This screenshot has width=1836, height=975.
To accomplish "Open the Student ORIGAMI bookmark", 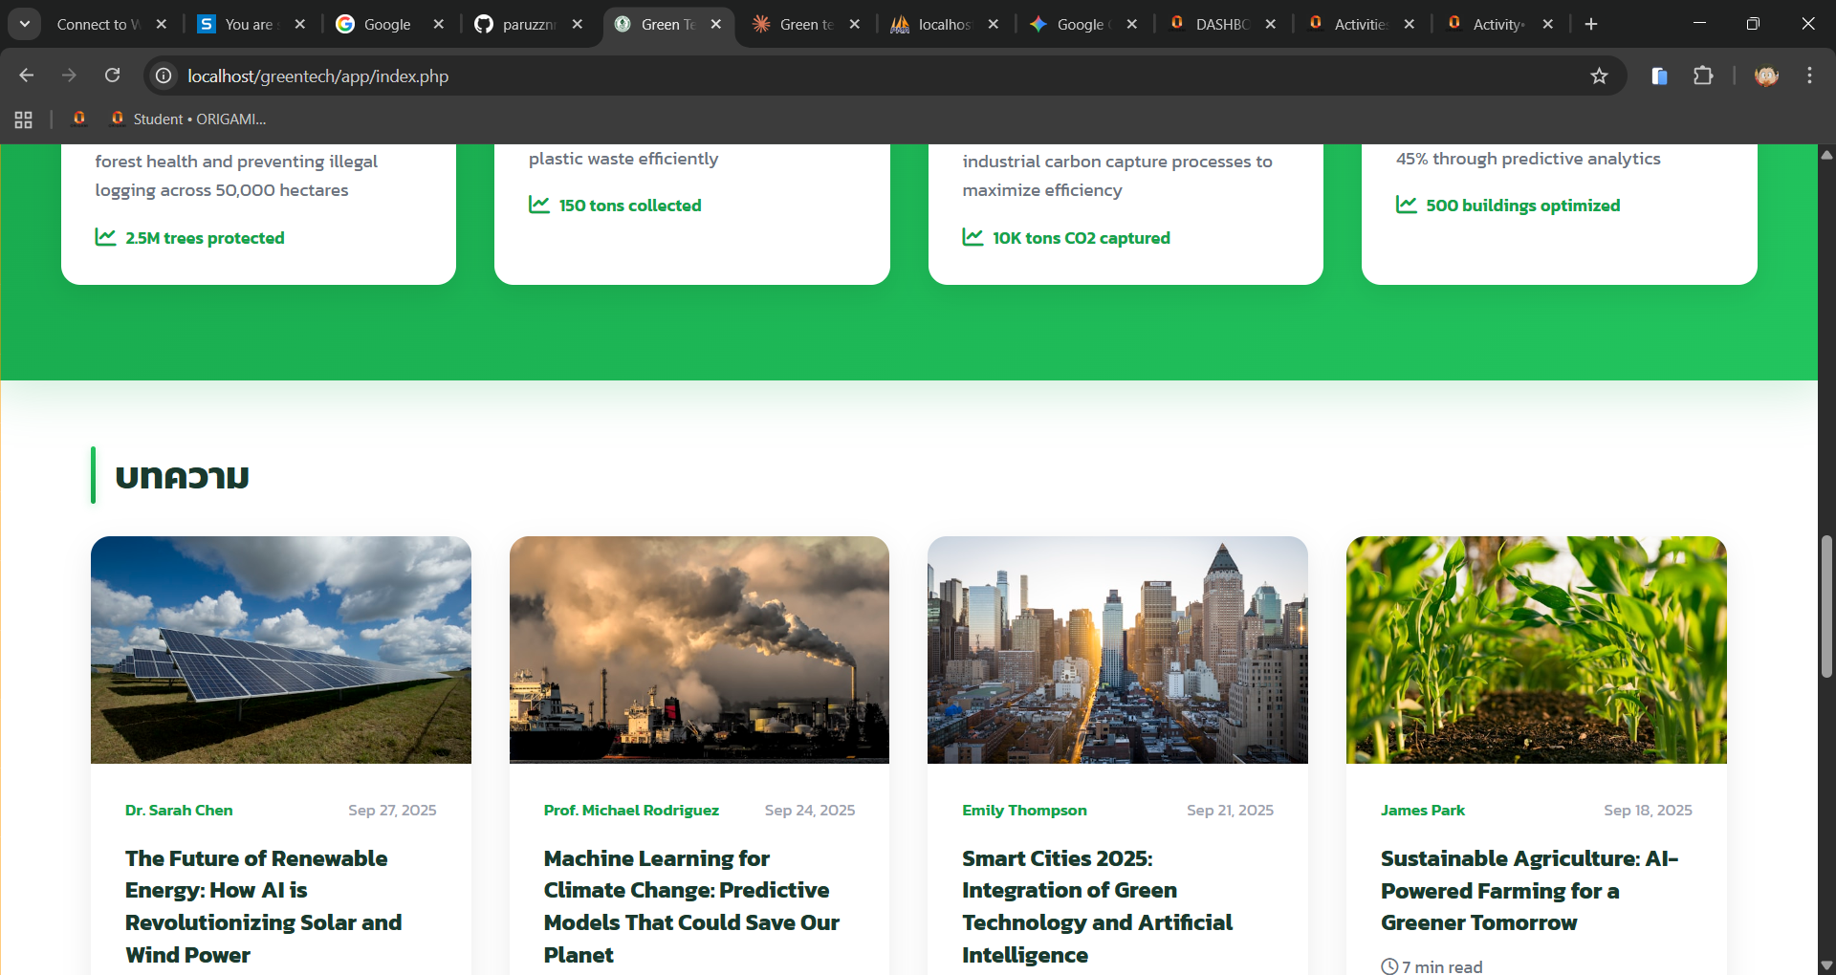I will (188, 119).
